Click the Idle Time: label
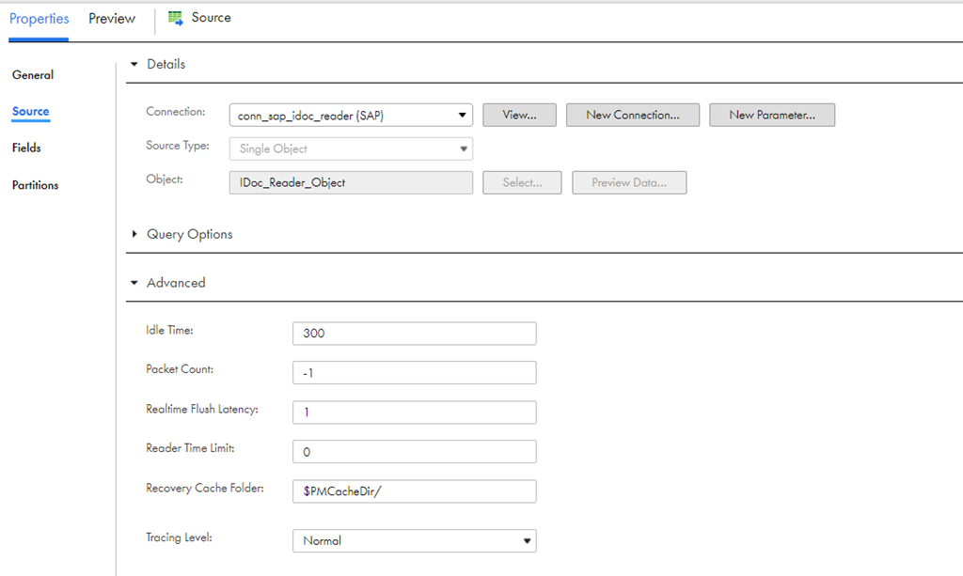 point(169,330)
